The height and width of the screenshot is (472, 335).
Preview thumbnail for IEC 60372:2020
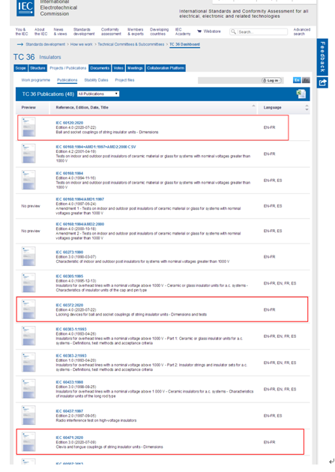point(28,309)
